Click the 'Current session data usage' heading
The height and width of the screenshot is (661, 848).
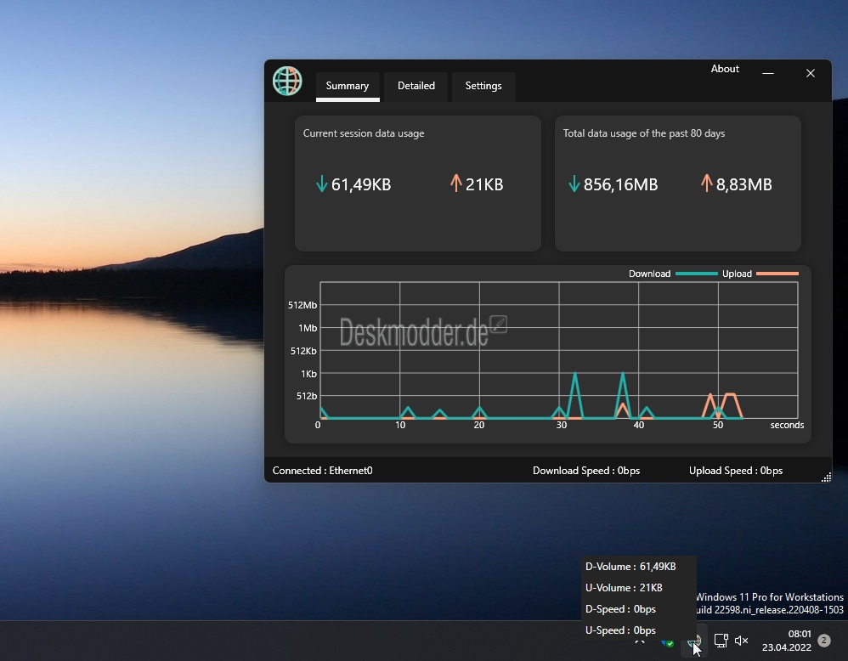(364, 133)
